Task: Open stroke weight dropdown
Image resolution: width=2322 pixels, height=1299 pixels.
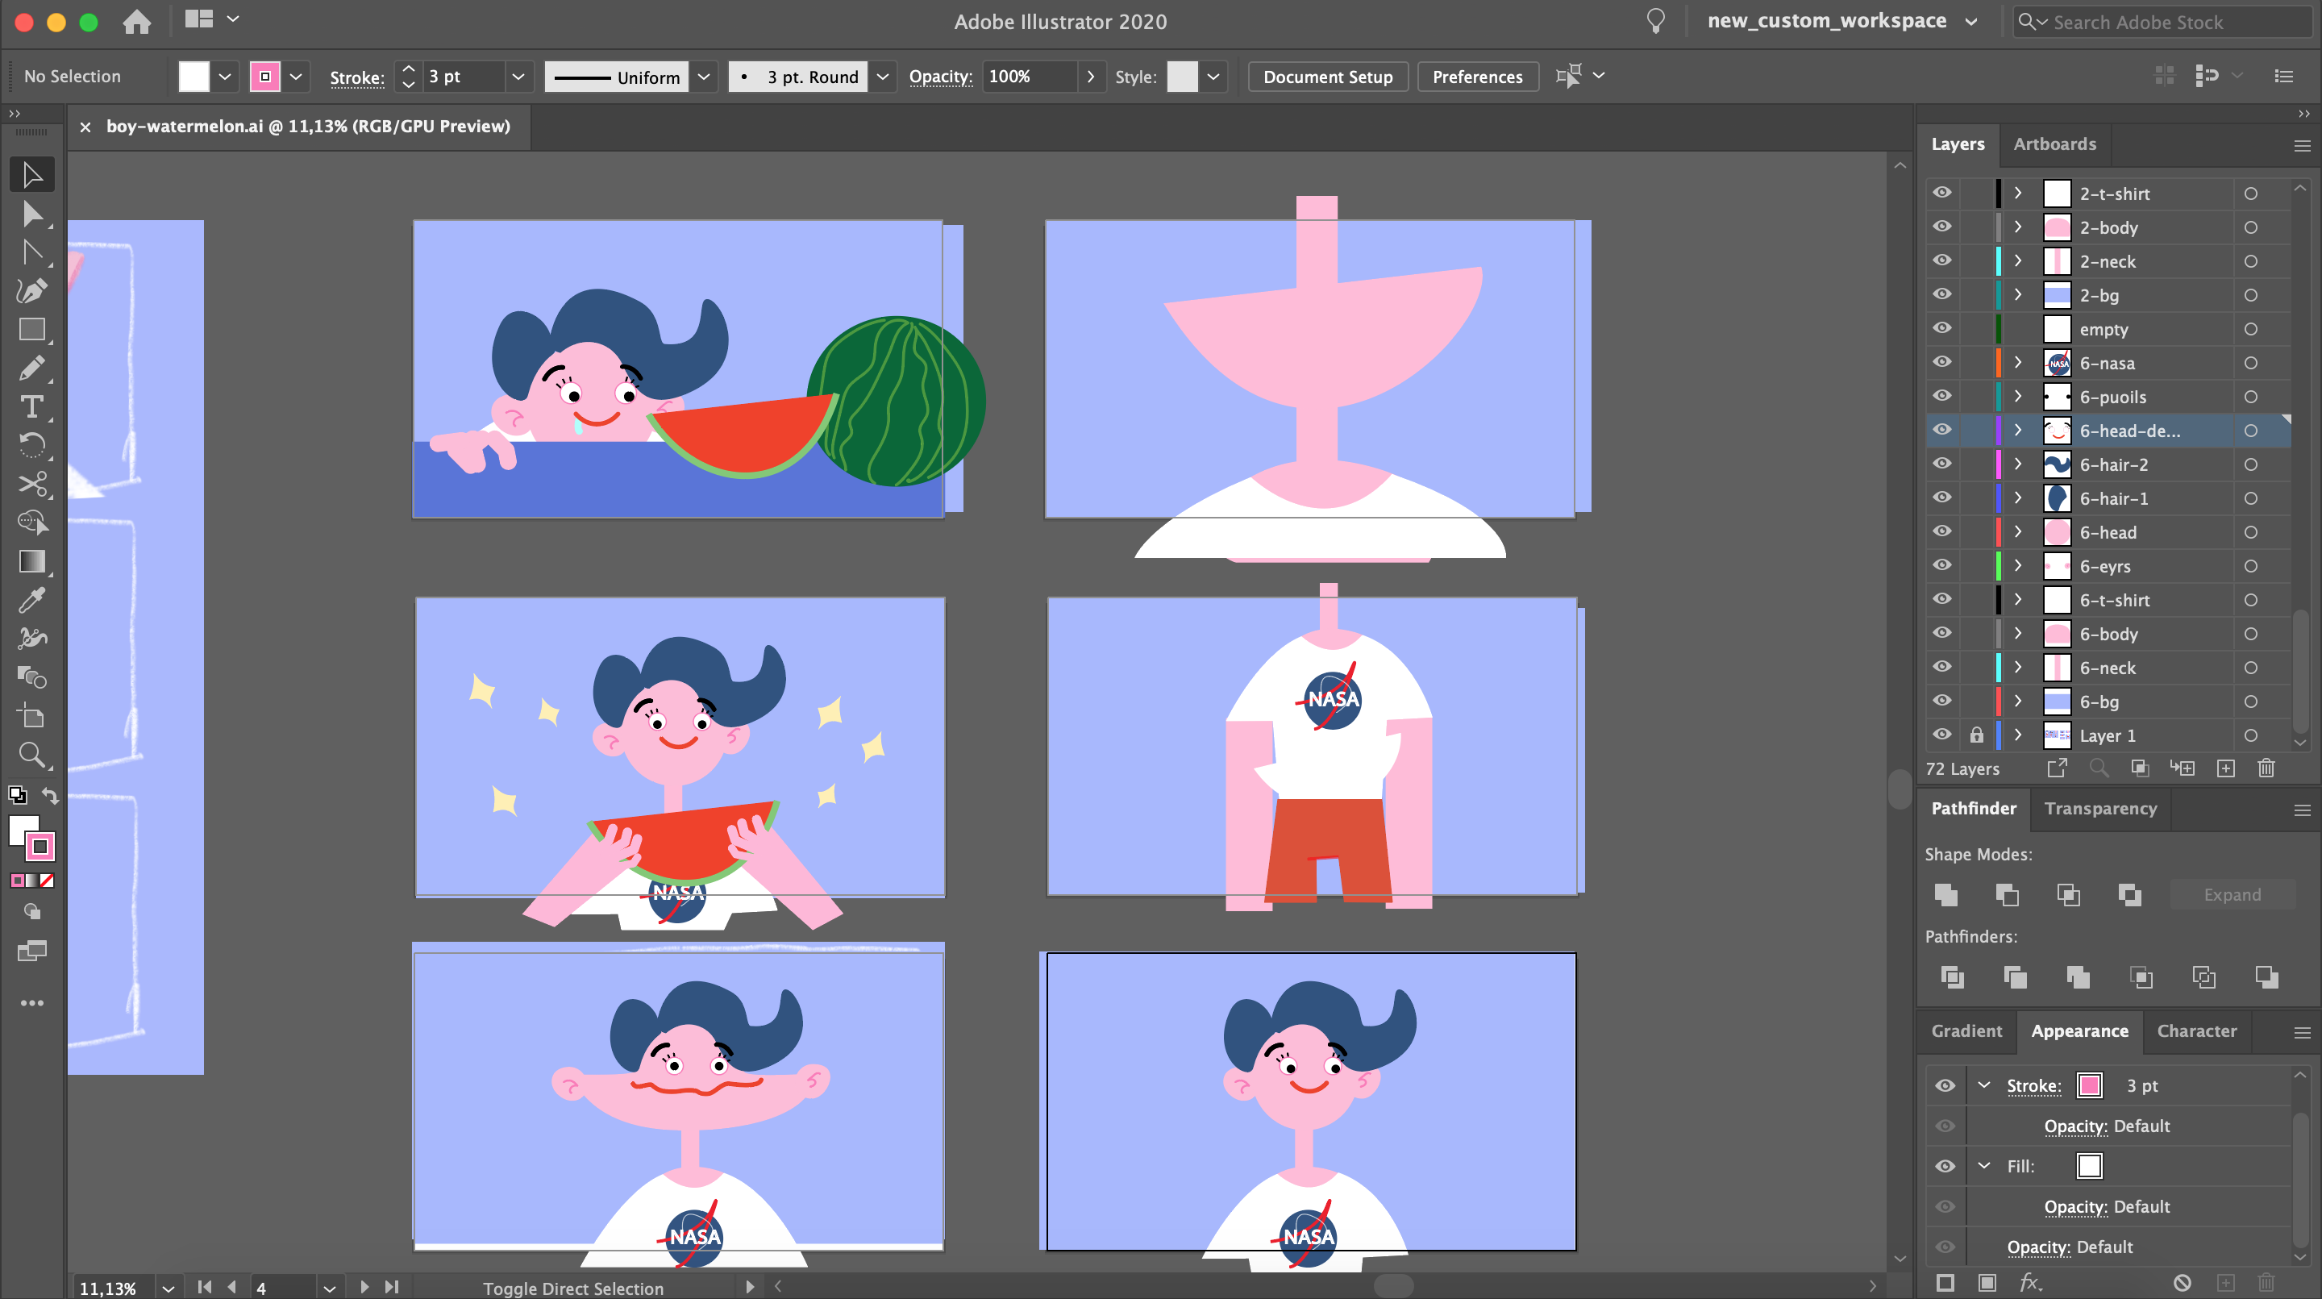Action: [x=518, y=77]
